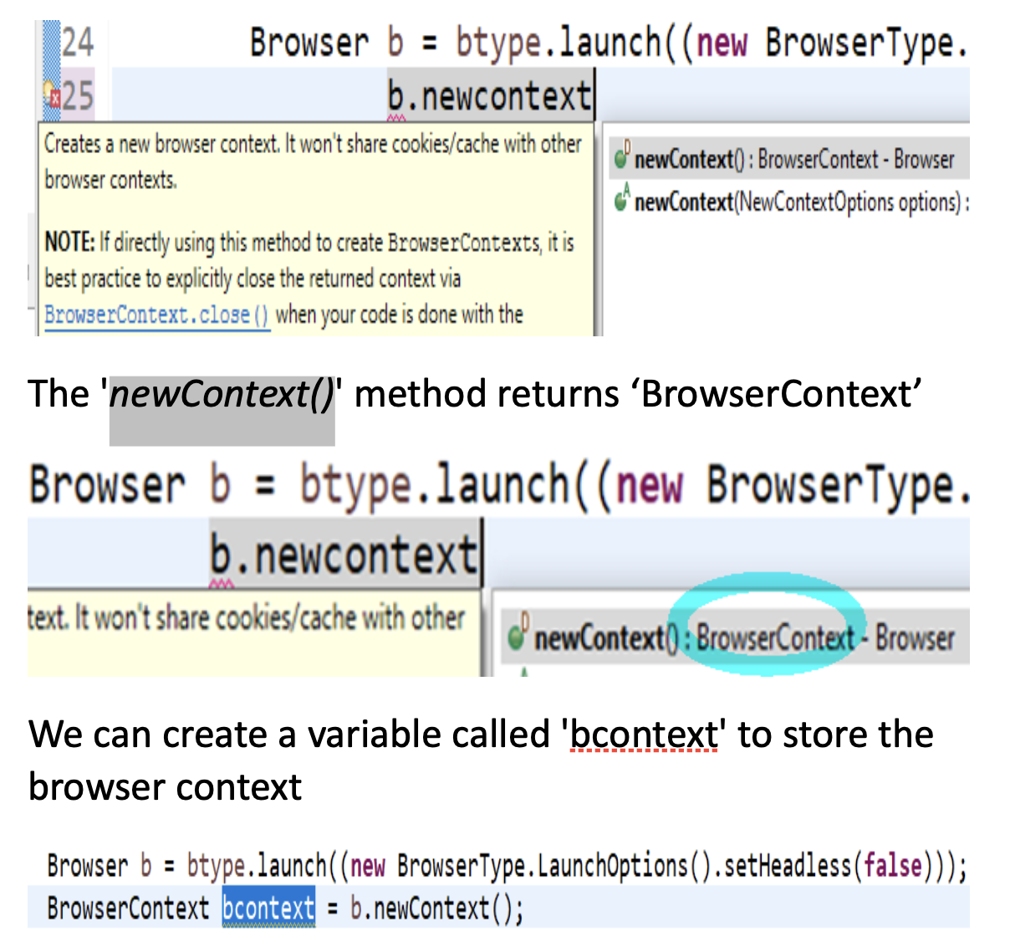
Task: Select line number 24 in the editor gutter
Action: 79,41
